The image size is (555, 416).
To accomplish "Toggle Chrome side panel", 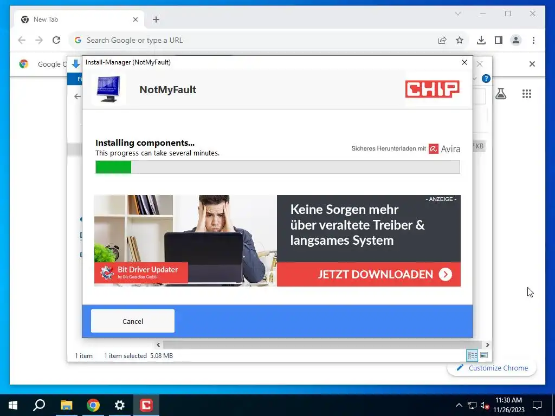I will [499, 40].
